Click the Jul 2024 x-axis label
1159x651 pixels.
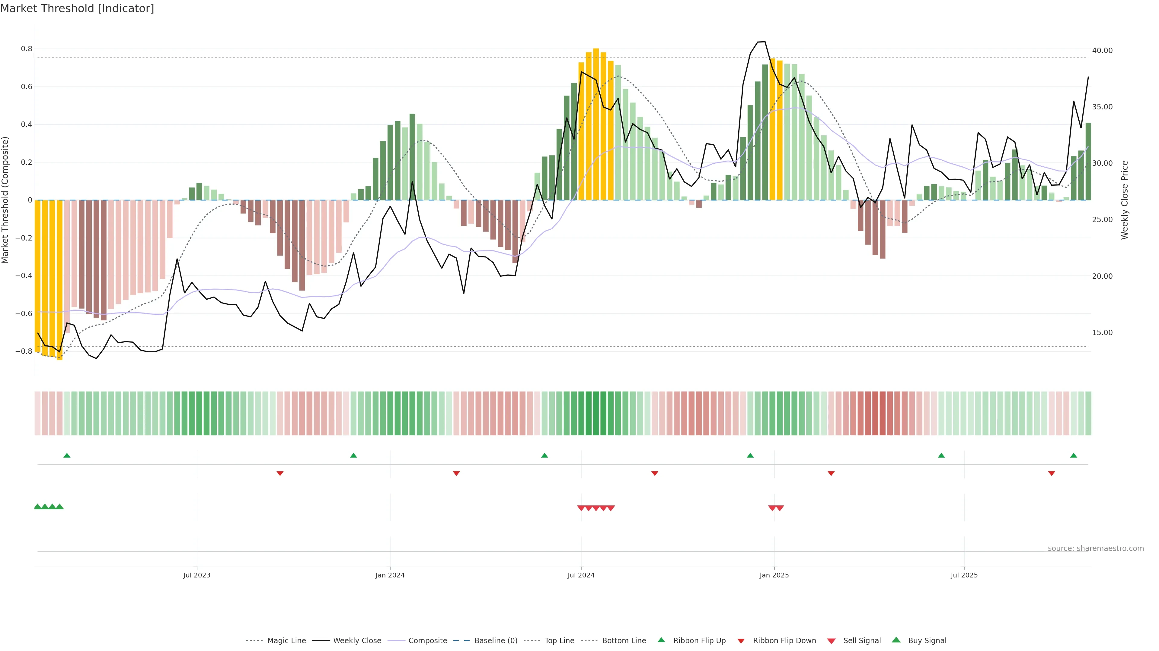581,575
